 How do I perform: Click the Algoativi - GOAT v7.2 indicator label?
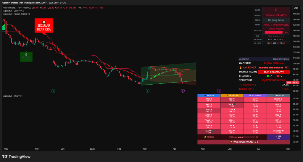[x=13, y=11]
